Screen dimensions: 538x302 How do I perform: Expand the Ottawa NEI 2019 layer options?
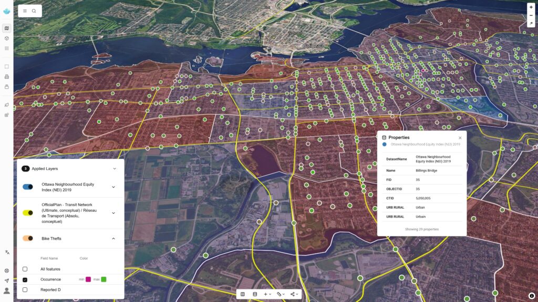(x=113, y=187)
